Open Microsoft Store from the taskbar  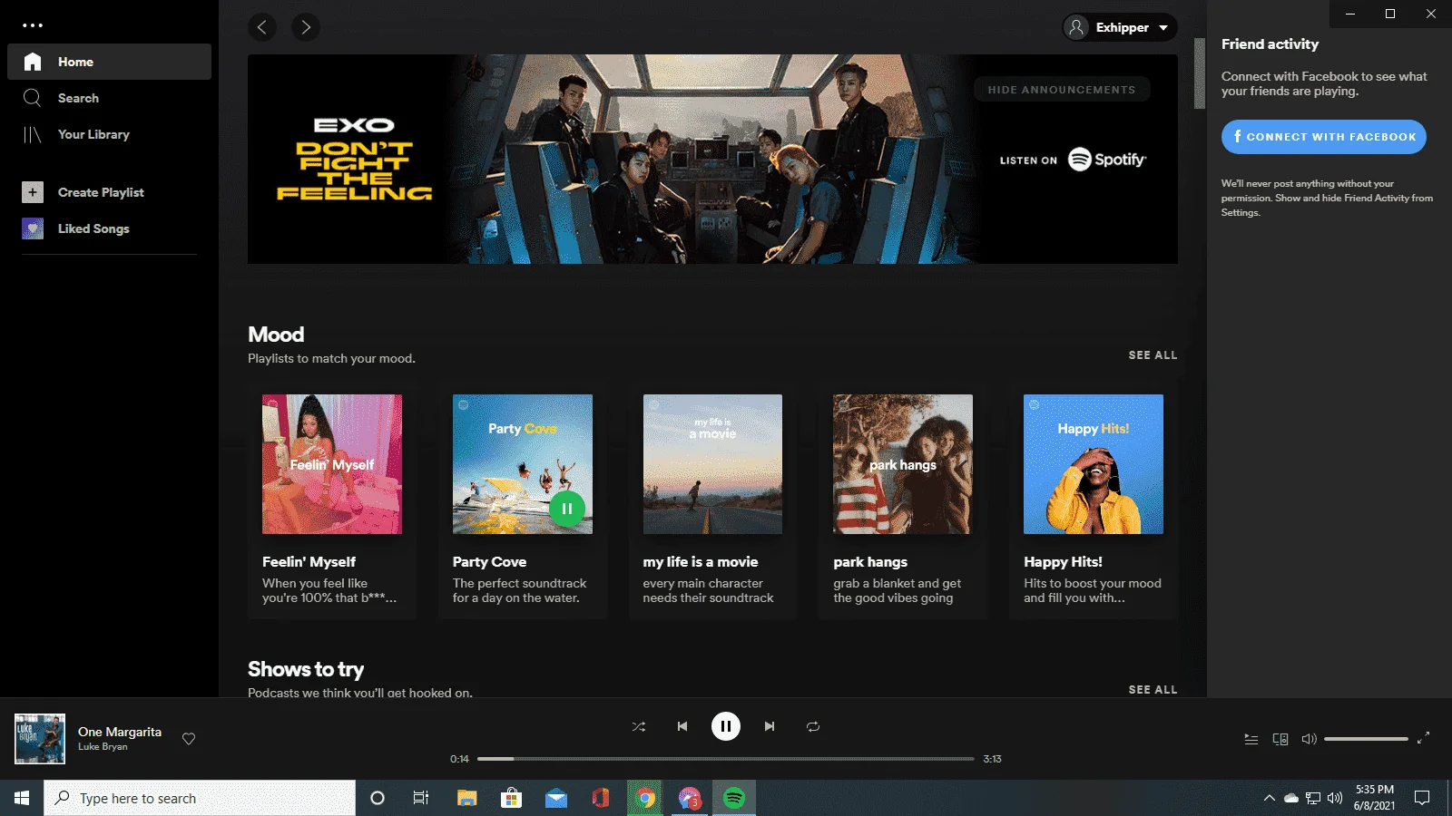tap(511, 798)
